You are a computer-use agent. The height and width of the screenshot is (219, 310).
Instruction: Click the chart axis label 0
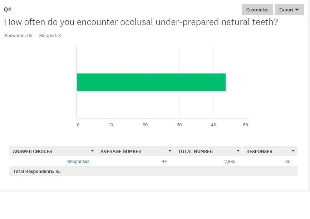(78, 125)
